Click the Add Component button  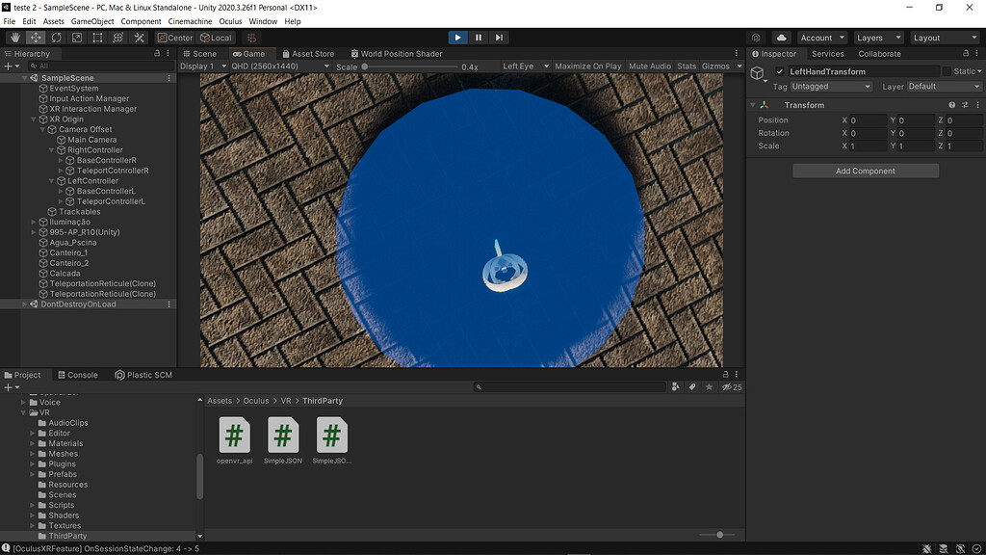point(865,170)
